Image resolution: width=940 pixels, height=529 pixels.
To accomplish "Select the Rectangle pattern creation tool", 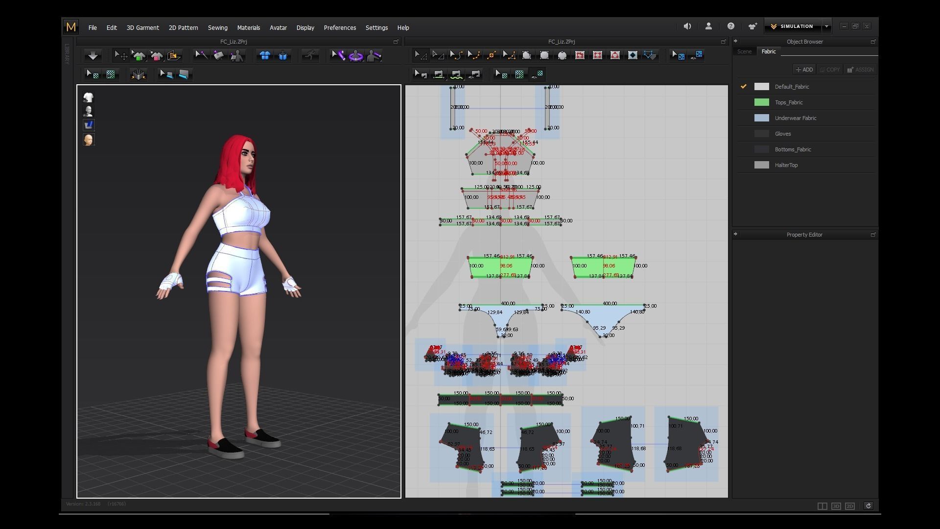I will 544,55.
